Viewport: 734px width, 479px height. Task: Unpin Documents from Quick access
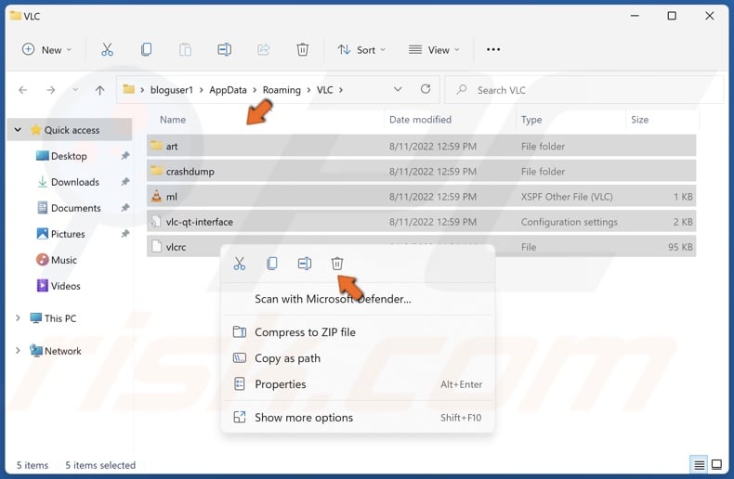(x=125, y=208)
